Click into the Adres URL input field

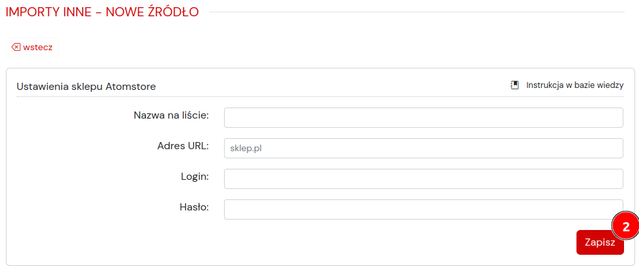423,148
